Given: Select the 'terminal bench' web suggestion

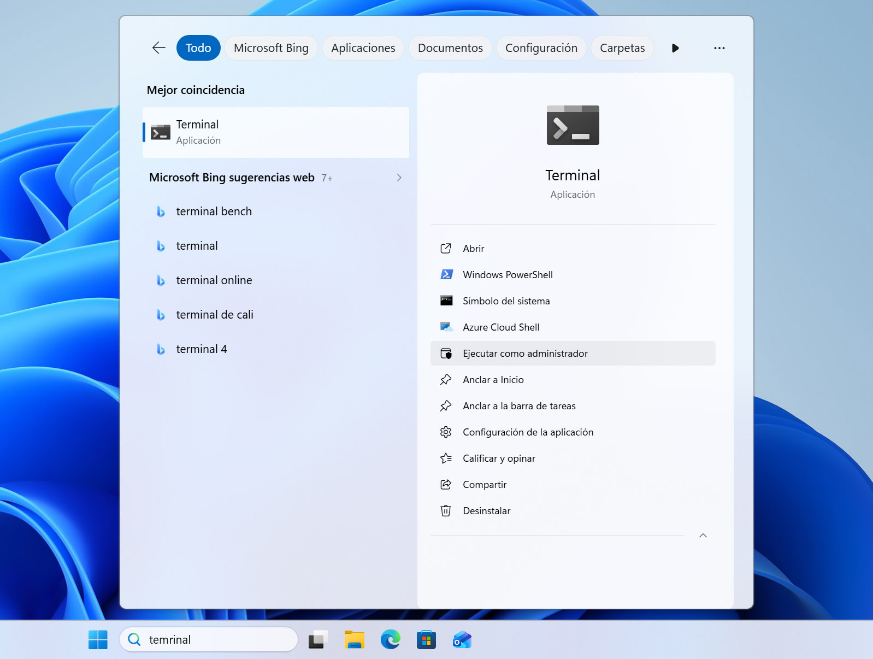Looking at the screenshot, I should coord(276,211).
